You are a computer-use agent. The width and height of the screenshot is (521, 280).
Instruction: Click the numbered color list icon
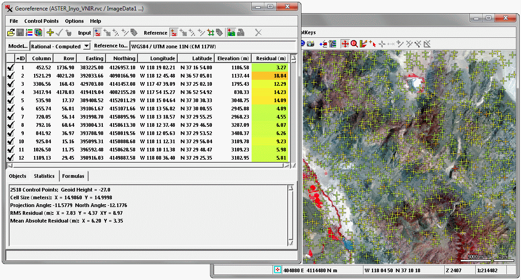click(29, 32)
